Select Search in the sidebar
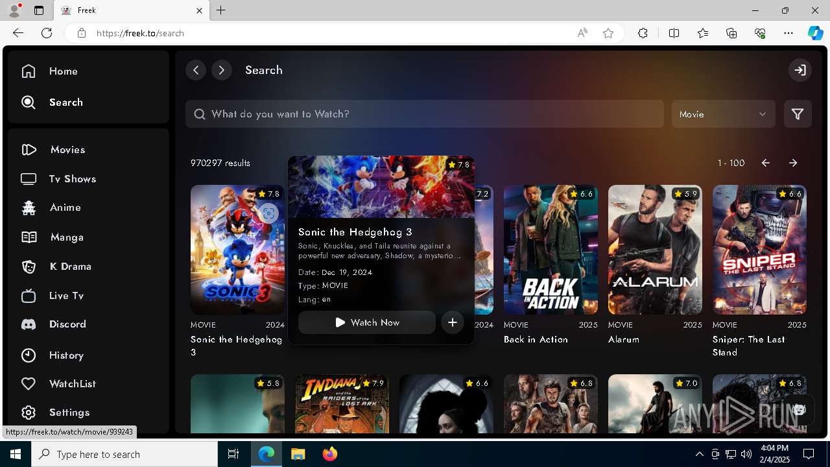 [52, 102]
